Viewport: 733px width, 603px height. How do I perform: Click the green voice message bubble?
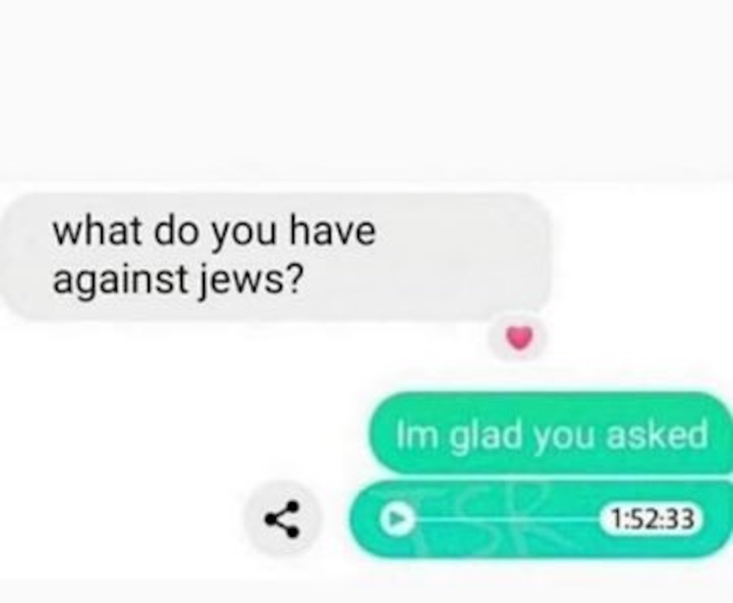click(x=541, y=519)
